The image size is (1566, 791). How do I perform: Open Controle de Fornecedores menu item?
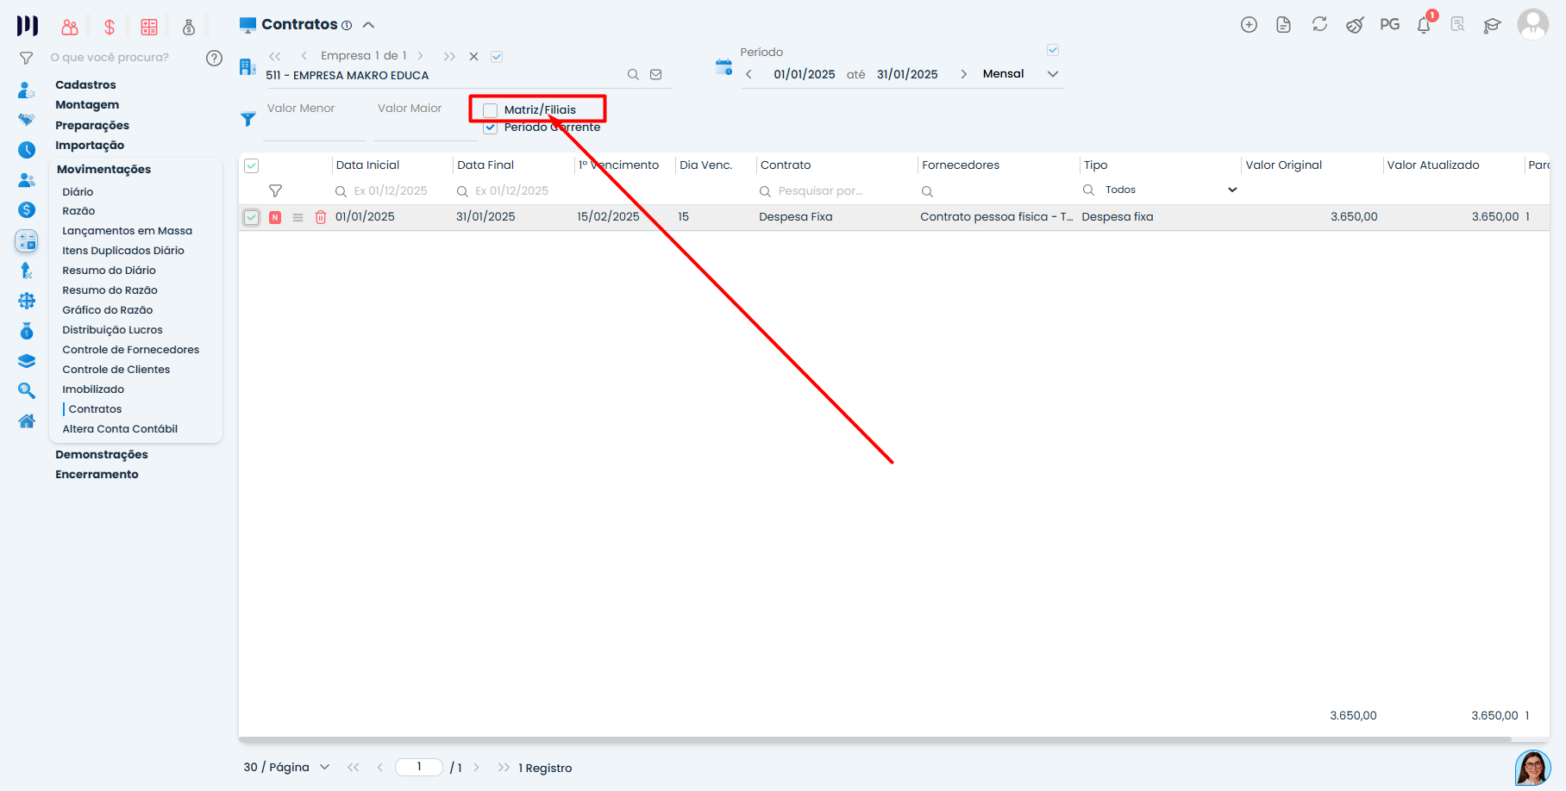click(130, 350)
